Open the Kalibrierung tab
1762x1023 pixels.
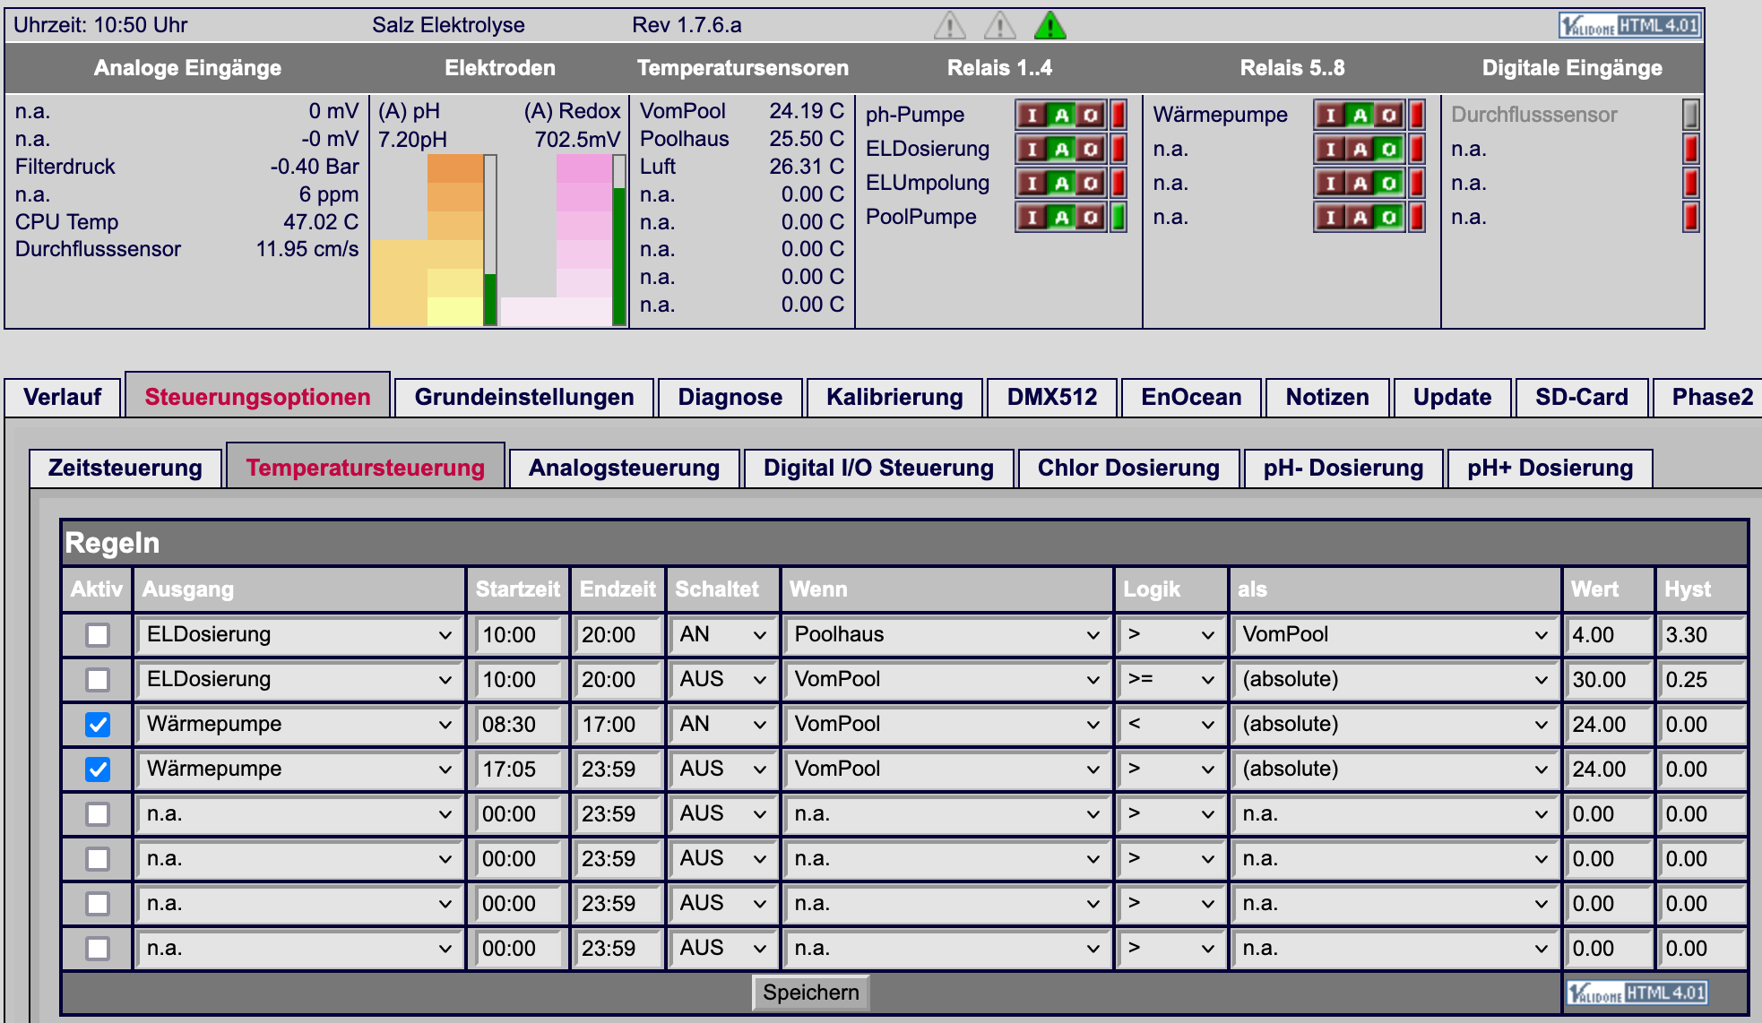[894, 397]
